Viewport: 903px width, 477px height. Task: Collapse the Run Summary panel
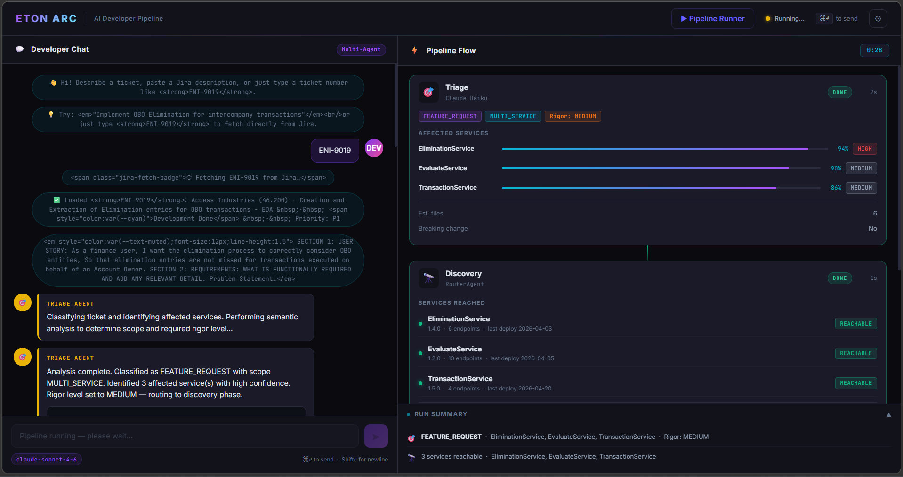(888, 414)
